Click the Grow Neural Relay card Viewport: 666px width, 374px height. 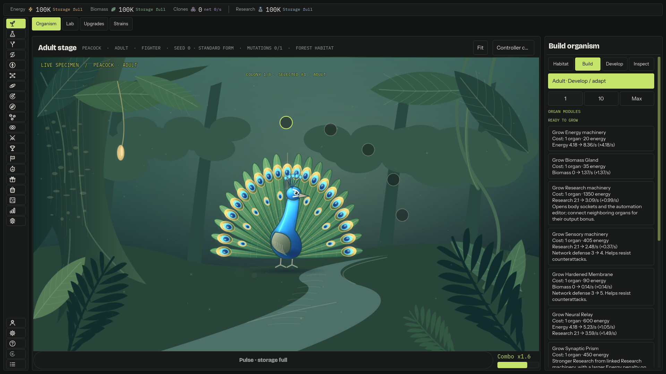[x=601, y=324]
